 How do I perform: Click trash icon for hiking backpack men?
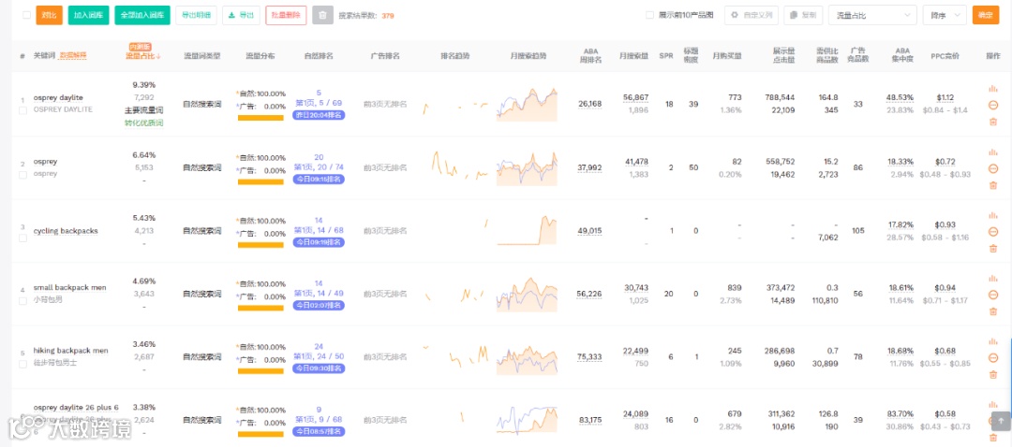[x=992, y=375]
